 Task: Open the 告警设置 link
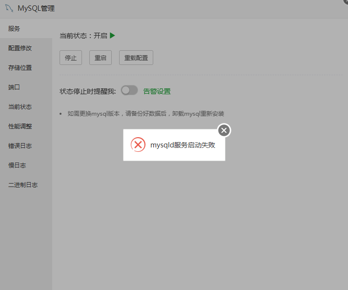pyautogui.click(x=157, y=91)
